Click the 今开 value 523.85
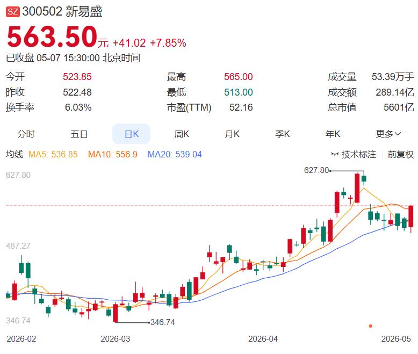 [77, 77]
